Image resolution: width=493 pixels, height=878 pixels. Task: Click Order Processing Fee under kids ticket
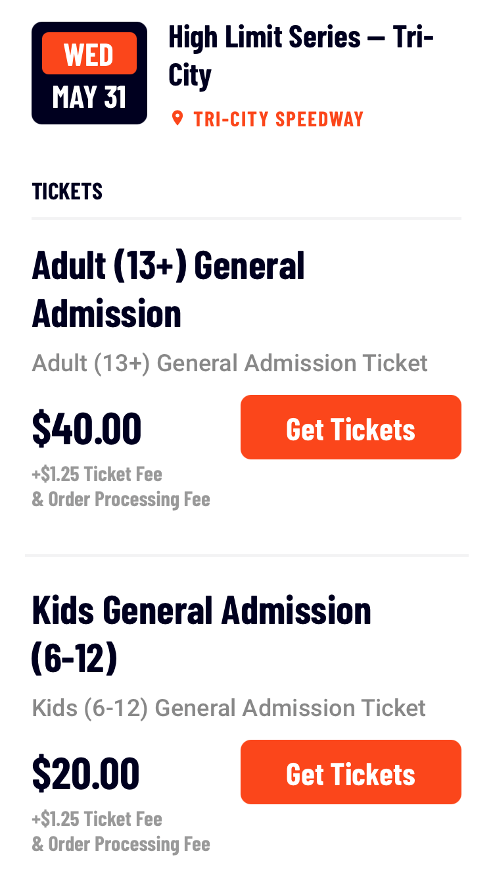121,844
